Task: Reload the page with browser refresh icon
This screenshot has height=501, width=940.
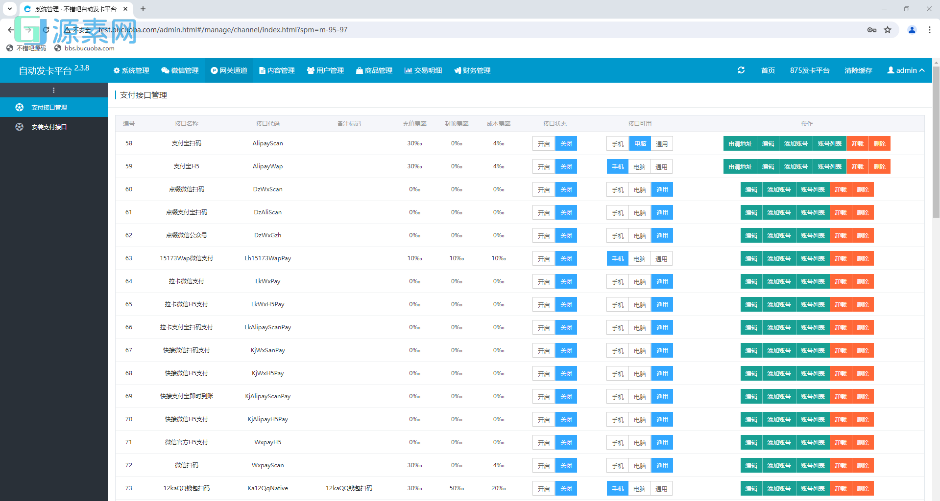Action: point(46,30)
